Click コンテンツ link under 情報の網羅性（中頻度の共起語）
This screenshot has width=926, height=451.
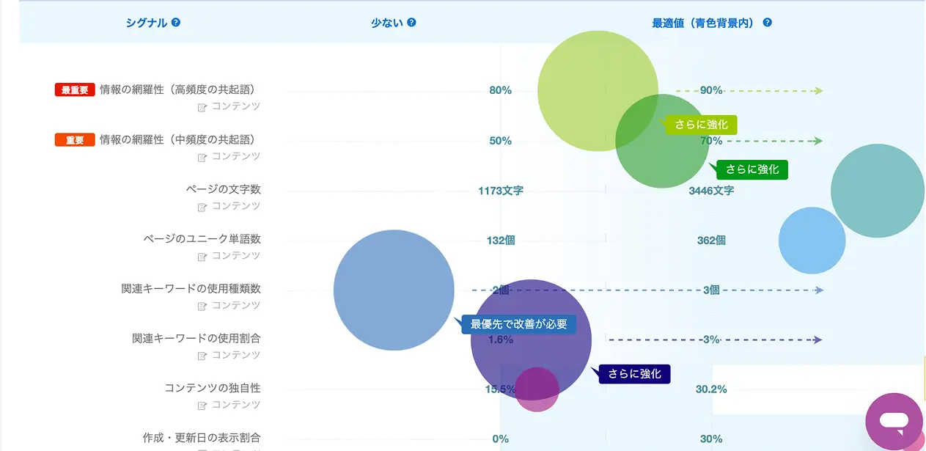pos(236,156)
